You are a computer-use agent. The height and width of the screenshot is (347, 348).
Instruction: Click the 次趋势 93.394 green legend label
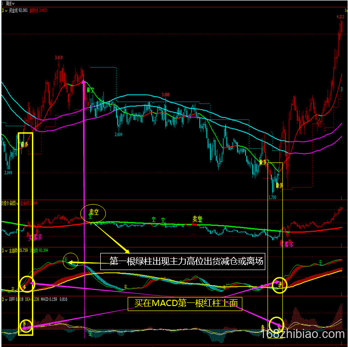click(x=40, y=250)
